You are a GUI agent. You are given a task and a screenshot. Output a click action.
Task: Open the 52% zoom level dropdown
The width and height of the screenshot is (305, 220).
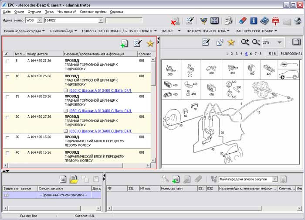coord(279,42)
